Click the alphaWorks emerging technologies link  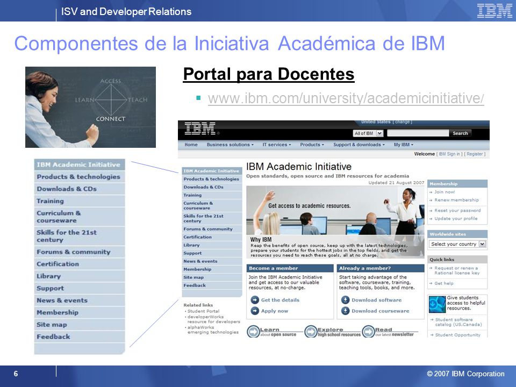click(x=213, y=329)
